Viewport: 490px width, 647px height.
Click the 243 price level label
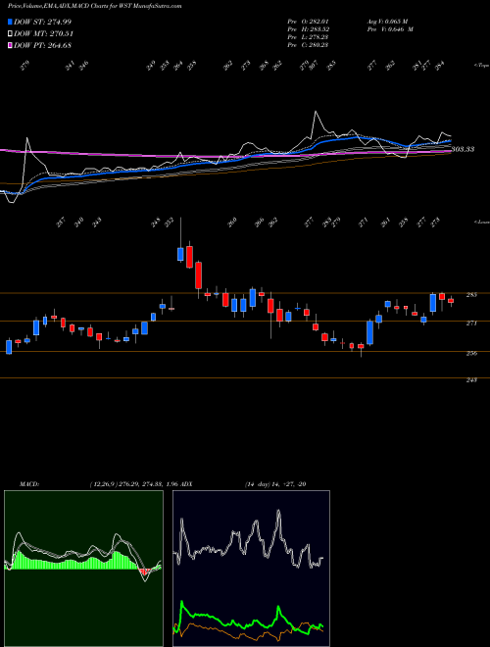[x=471, y=380]
